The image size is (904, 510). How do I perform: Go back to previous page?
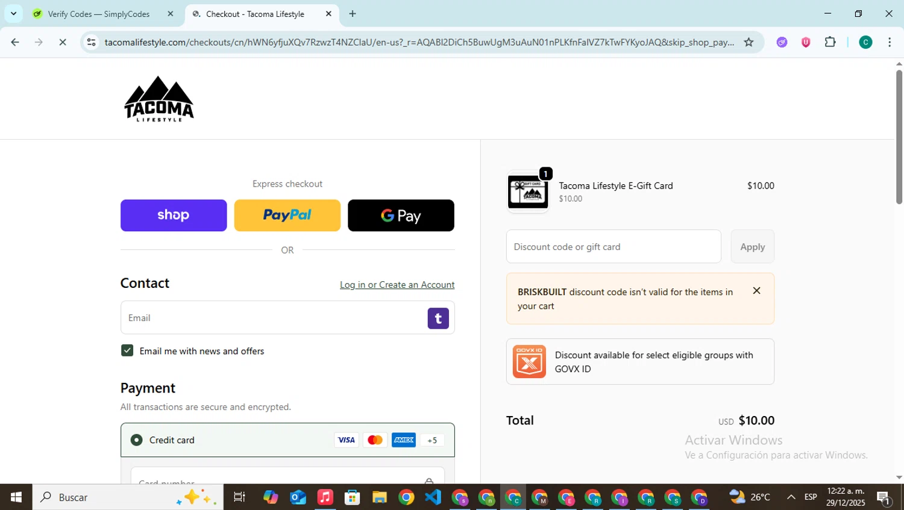(x=15, y=42)
